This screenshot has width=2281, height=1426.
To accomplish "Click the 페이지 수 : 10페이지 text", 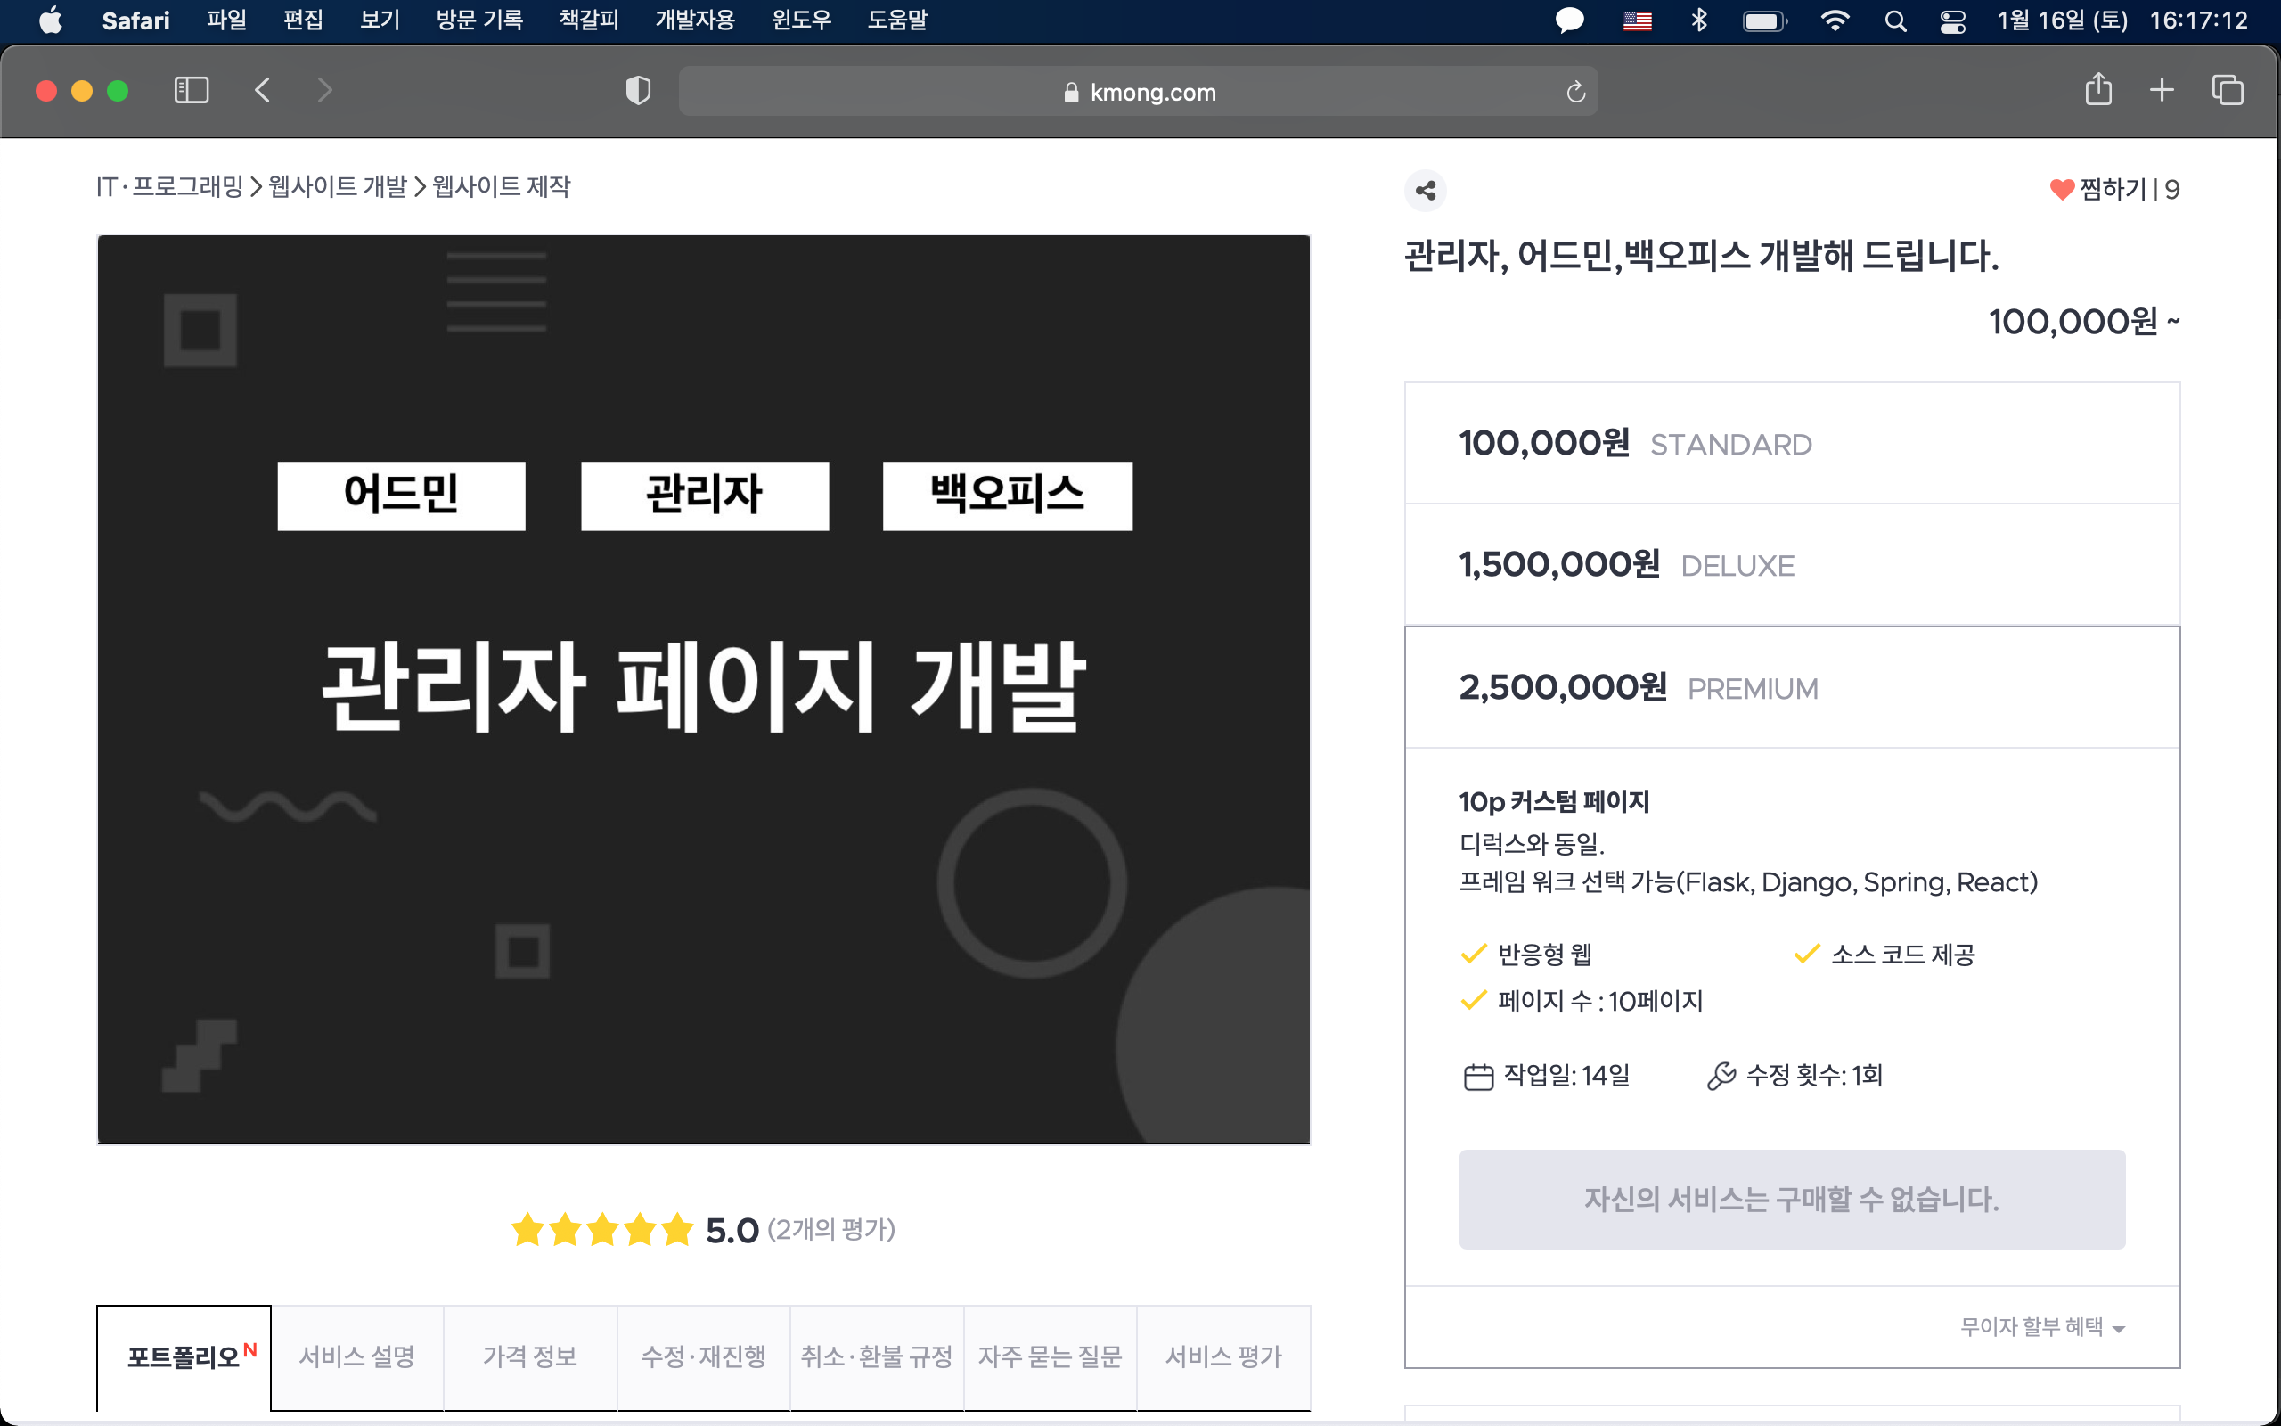I will tap(1600, 1002).
